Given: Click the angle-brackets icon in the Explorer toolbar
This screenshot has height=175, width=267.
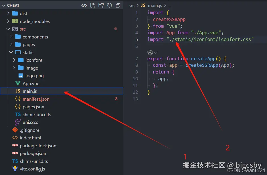Looking at the screenshot, I should pyautogui.click(x=84, y=5).
